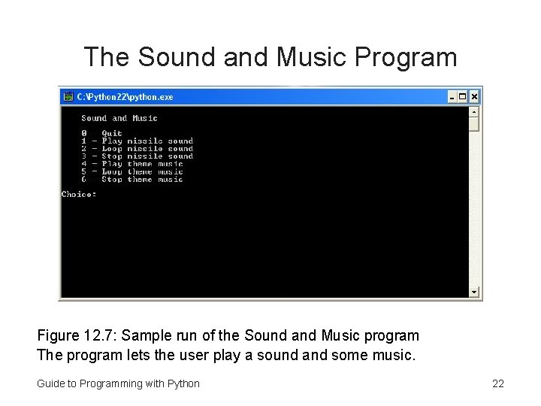
Task: Click the console scrollbar down arrow
Action: [473, 292]
